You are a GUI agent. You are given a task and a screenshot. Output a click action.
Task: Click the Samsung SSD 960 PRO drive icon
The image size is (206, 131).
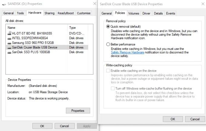point(9,43)
